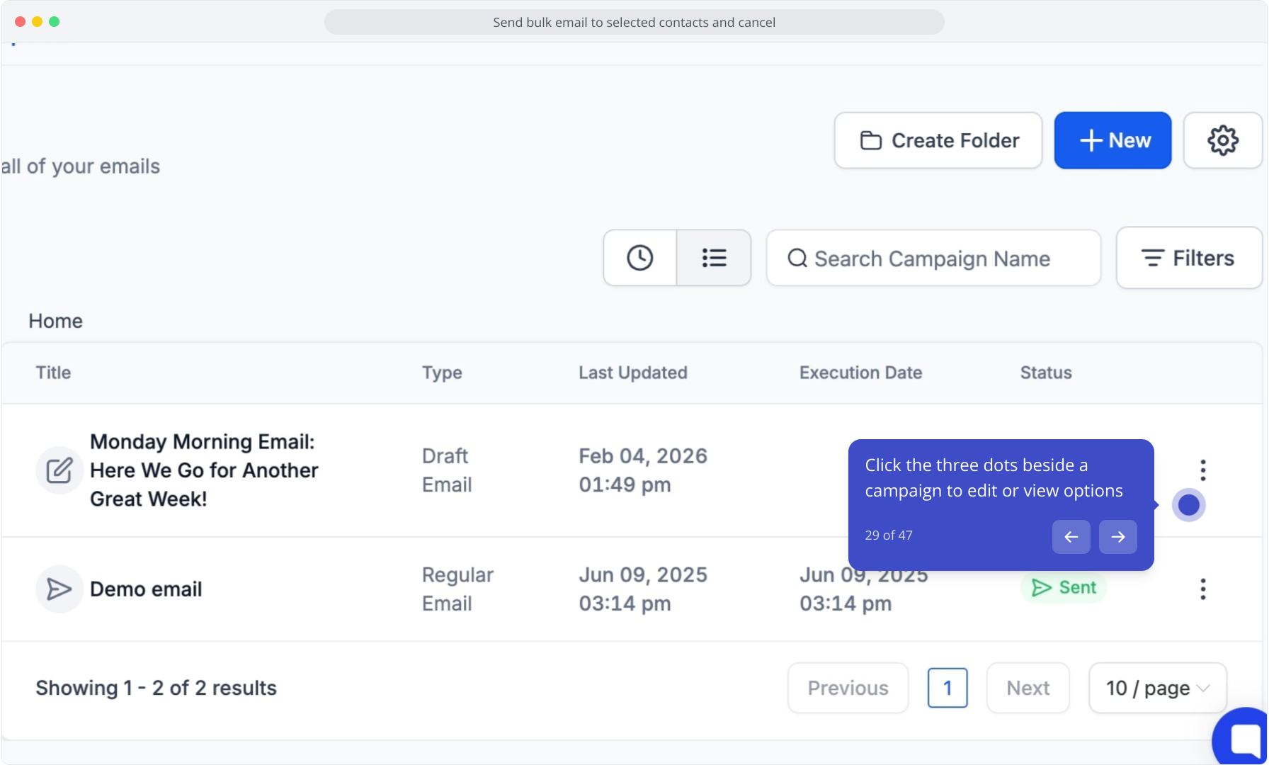Open the email settings gear
The image size is (1269, 765).
[1222, 140]
